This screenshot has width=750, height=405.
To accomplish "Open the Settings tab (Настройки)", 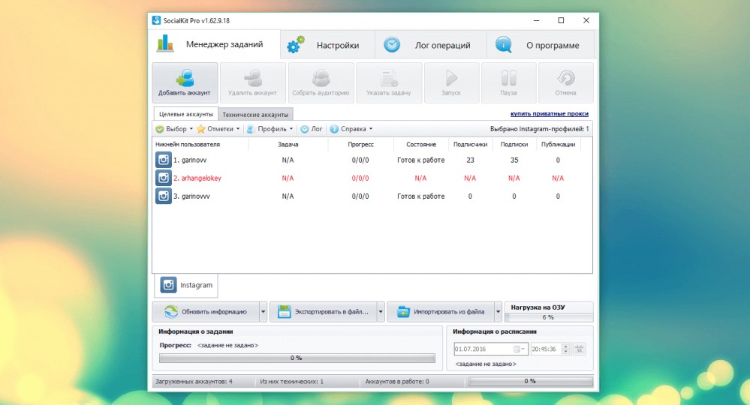I will click(327, 45).
